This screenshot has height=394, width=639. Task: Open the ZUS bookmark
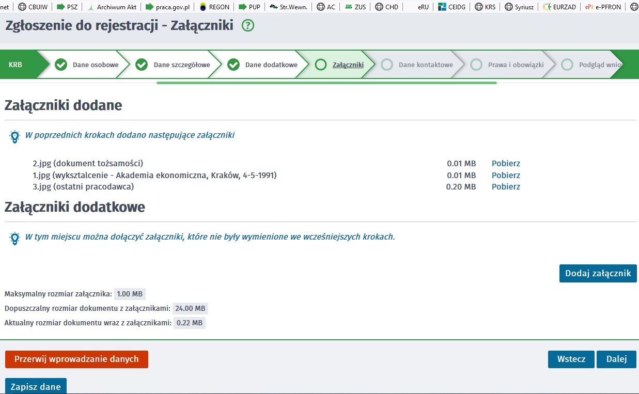(x=355, y=7)
